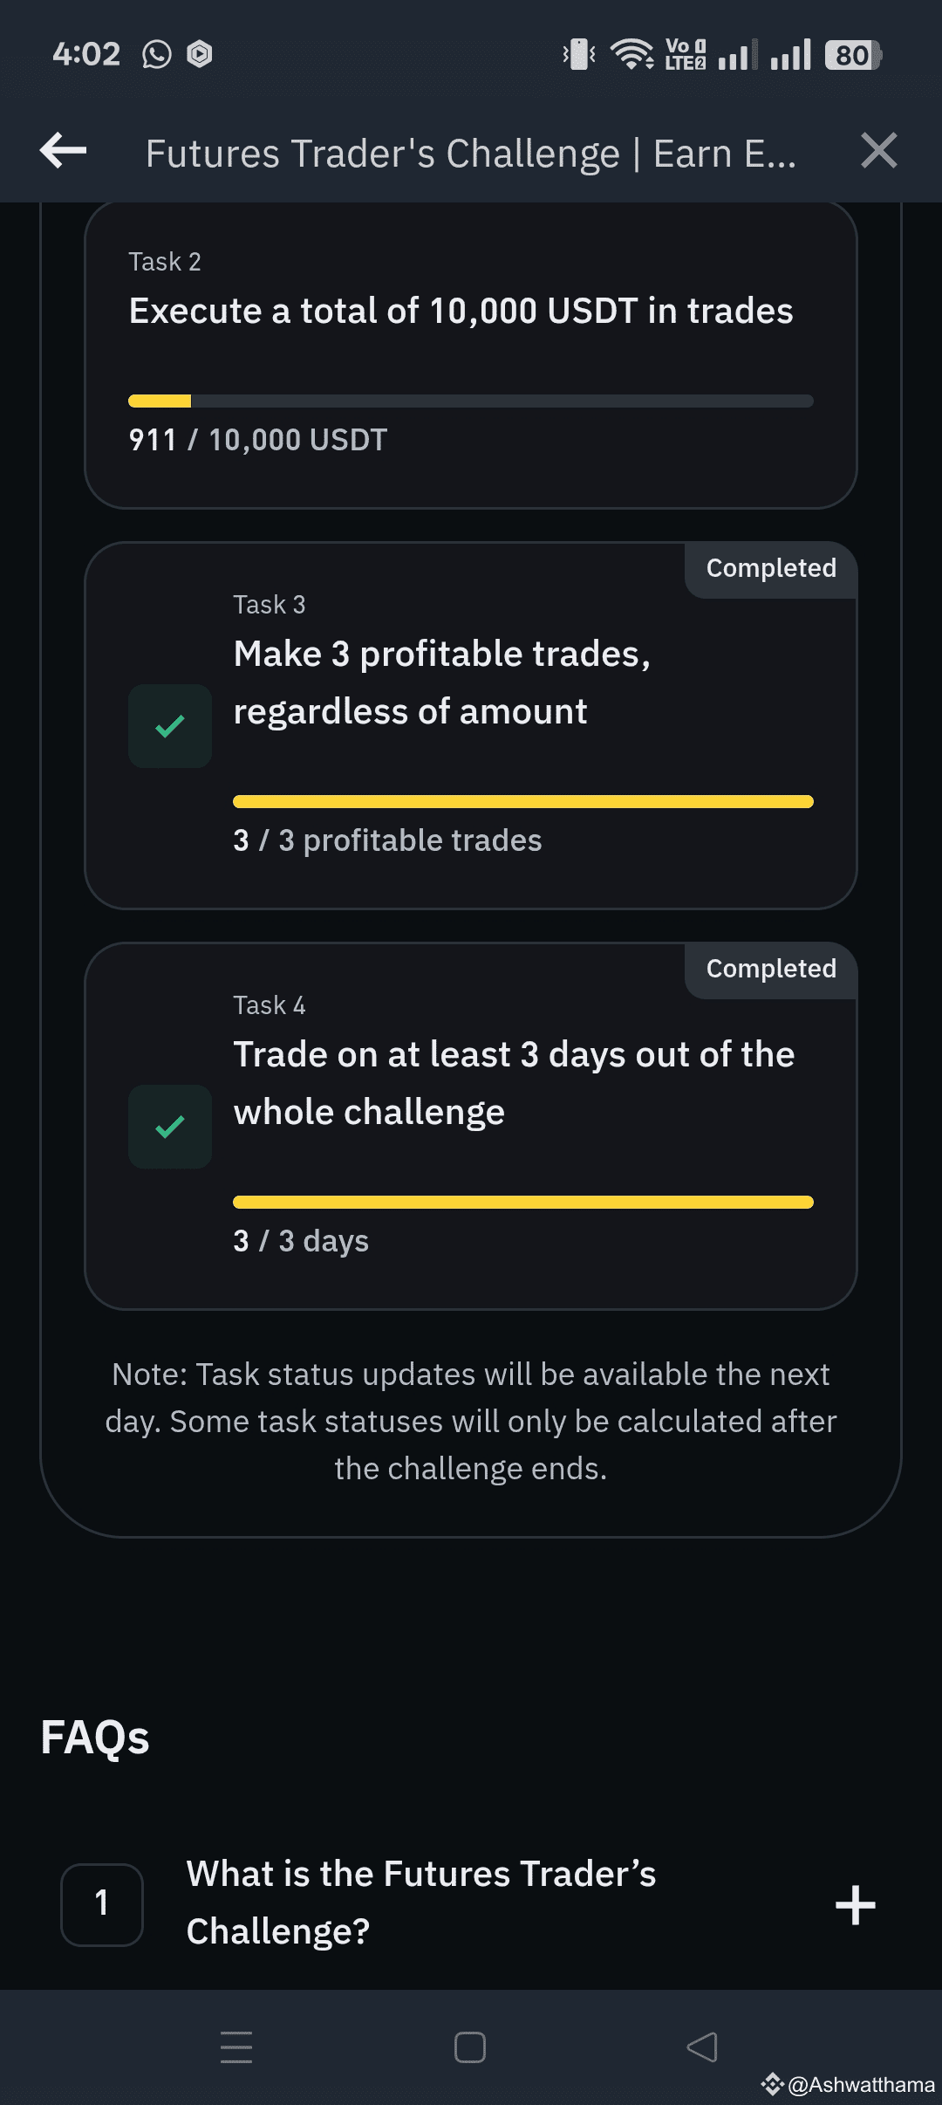Tap the Task 4 Completed label
The width and height of the screenshot is (942, 2105).
point(771,969)
